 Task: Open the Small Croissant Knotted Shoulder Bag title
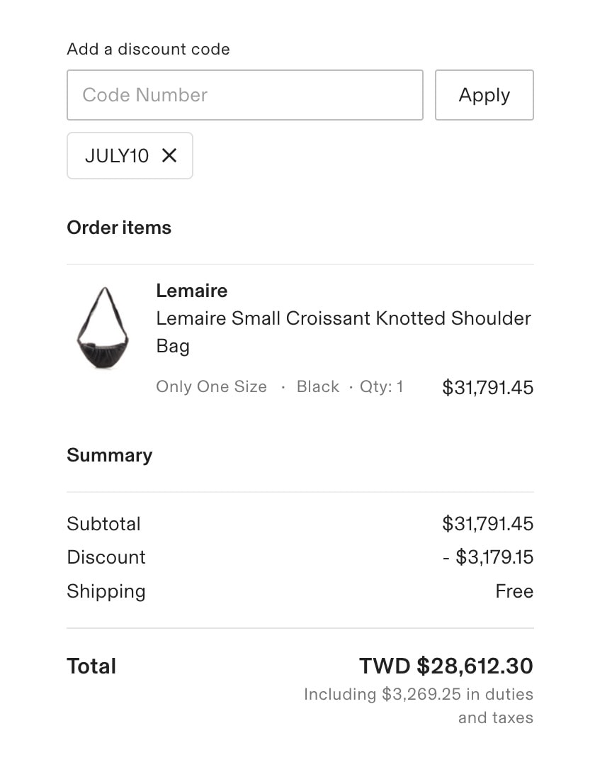click(344, 332)
